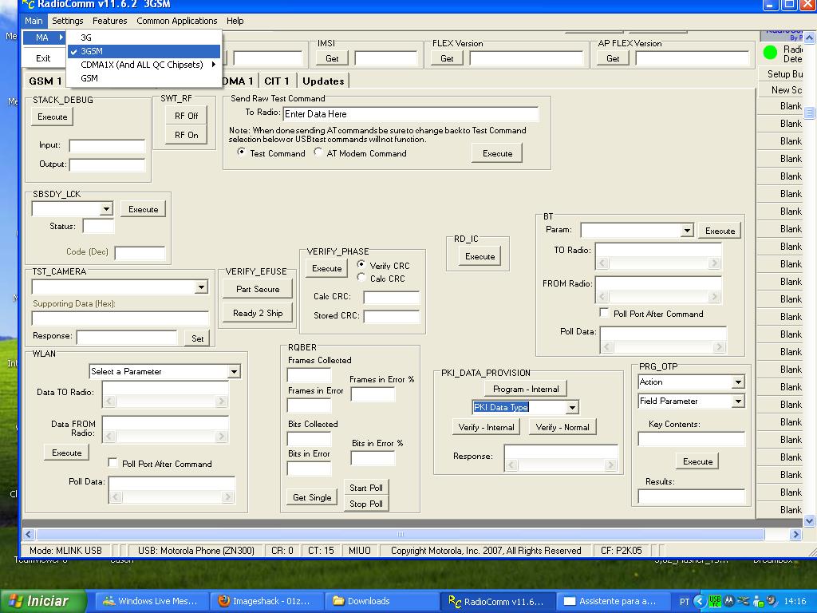Click the horizontal scrollbar right arrow
817x613 pixels.
tap(795, 534)
